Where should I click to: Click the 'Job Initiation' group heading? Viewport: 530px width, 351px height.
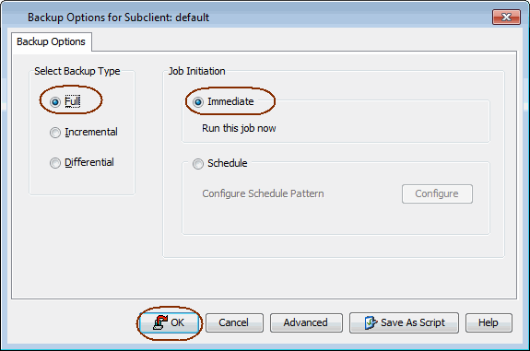click(x=196, y=71)
